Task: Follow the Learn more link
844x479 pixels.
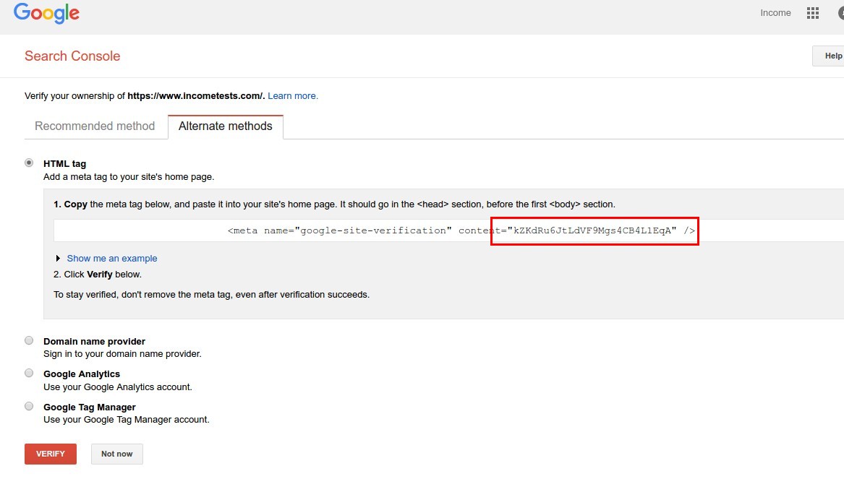Action: [x=293, y=95]
